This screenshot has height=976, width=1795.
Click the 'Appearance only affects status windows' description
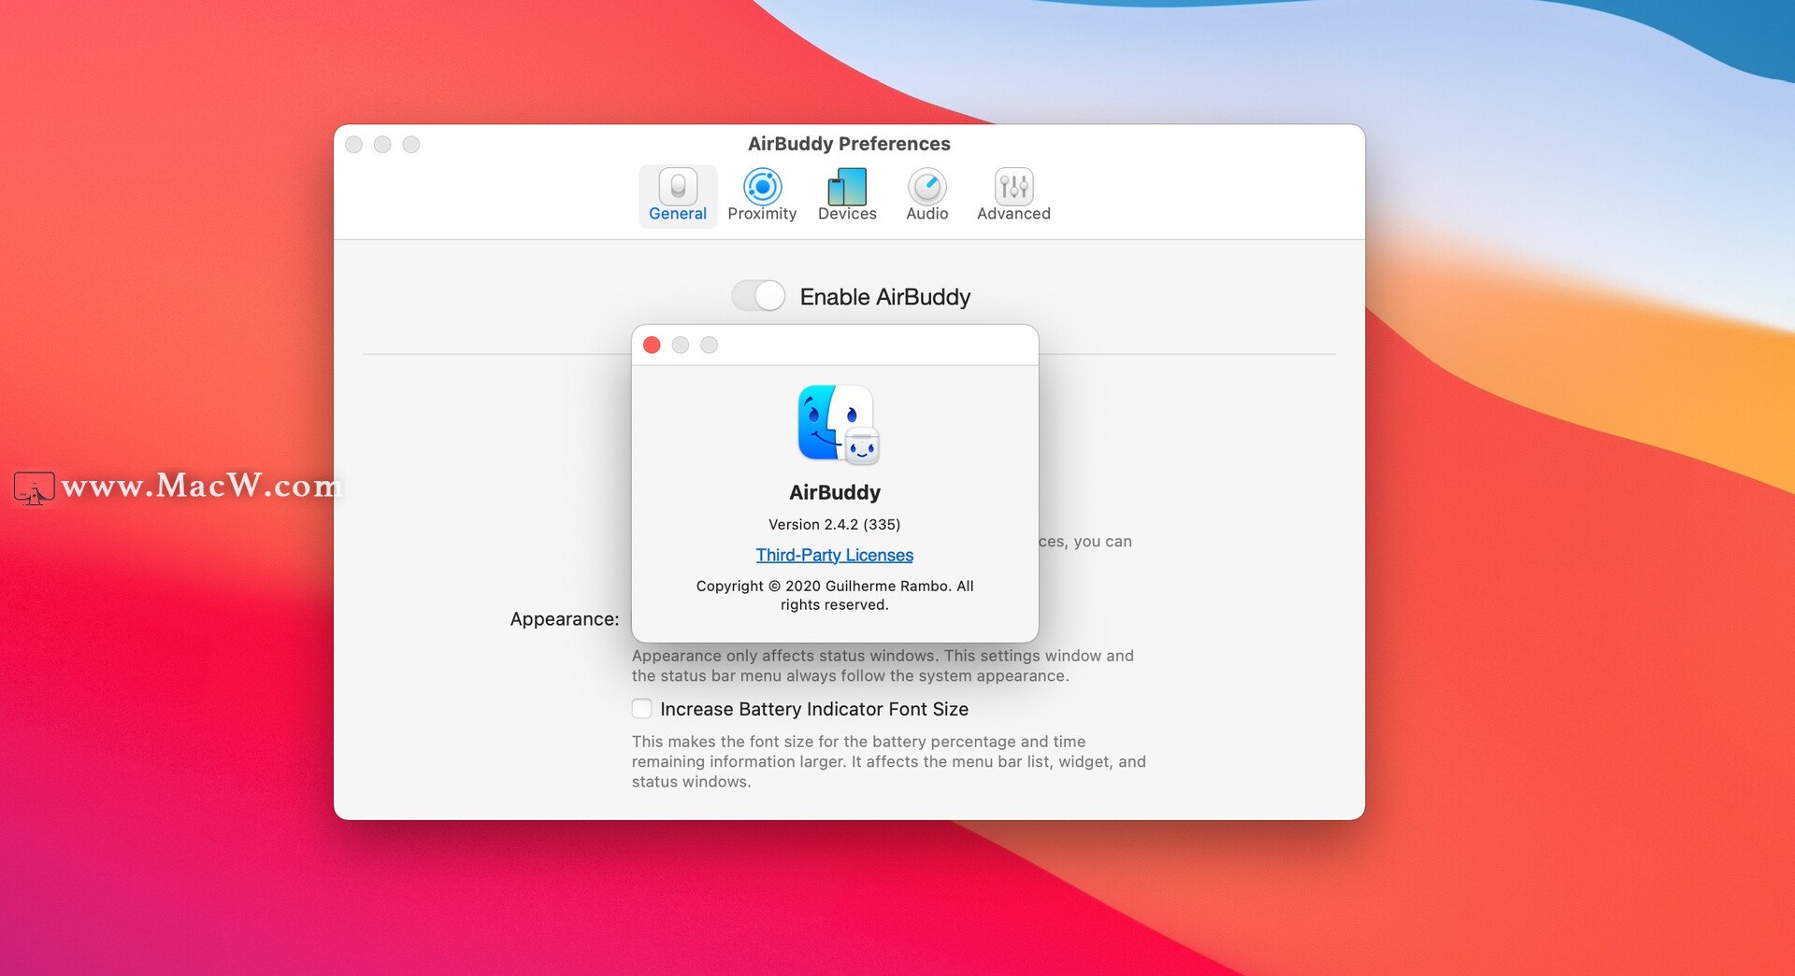(x=883, y=666)
